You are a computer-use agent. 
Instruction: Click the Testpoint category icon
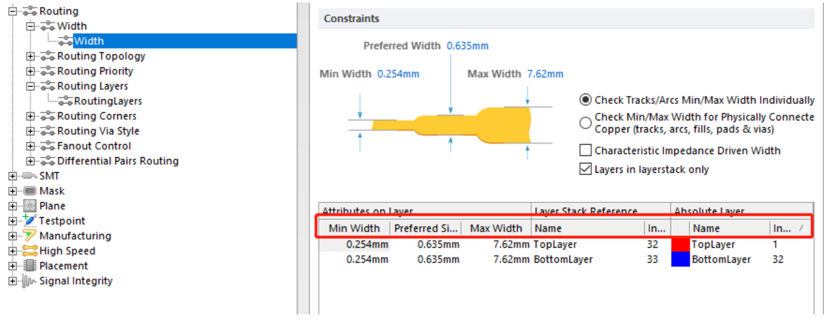(x=29, y=221)
